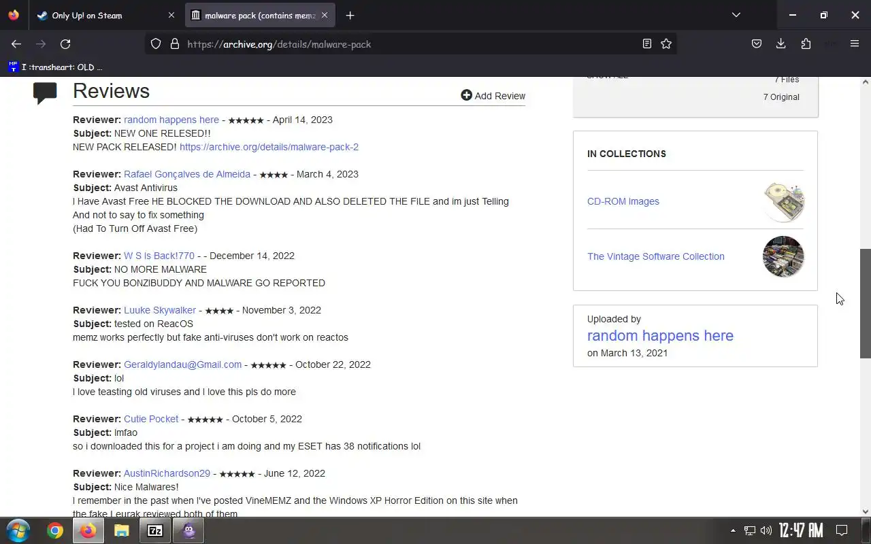Switch to Only Up! on Steam tab
871x544 pixels.
point(105,15)
